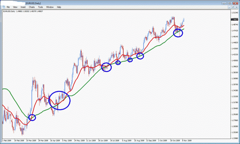This screenshot has width=240, height=144.
Task: Click the 1.25260 price scale label
Action: tap(235, 132)
